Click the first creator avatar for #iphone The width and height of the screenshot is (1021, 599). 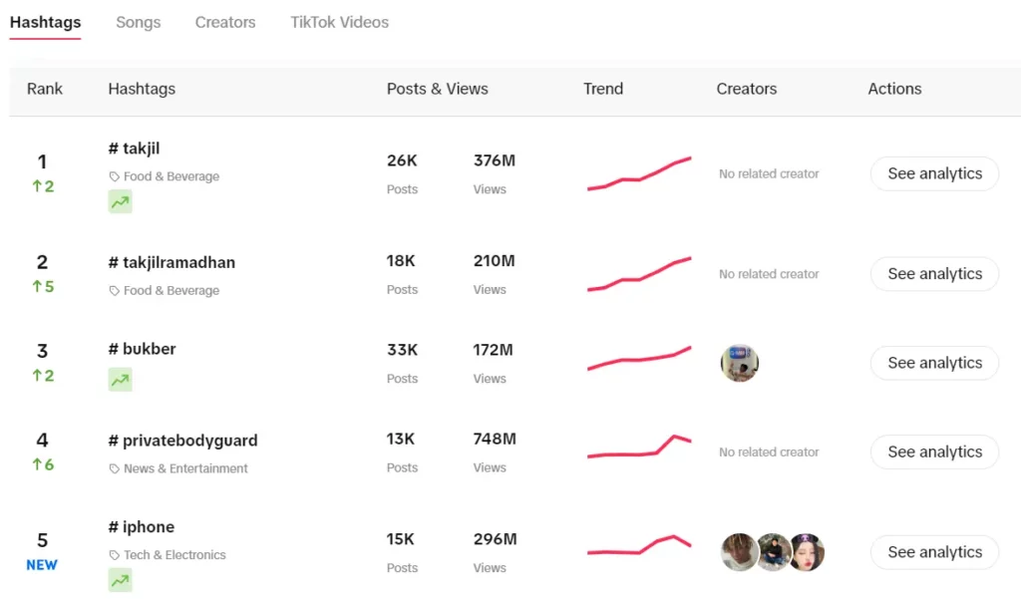point(738,552)
